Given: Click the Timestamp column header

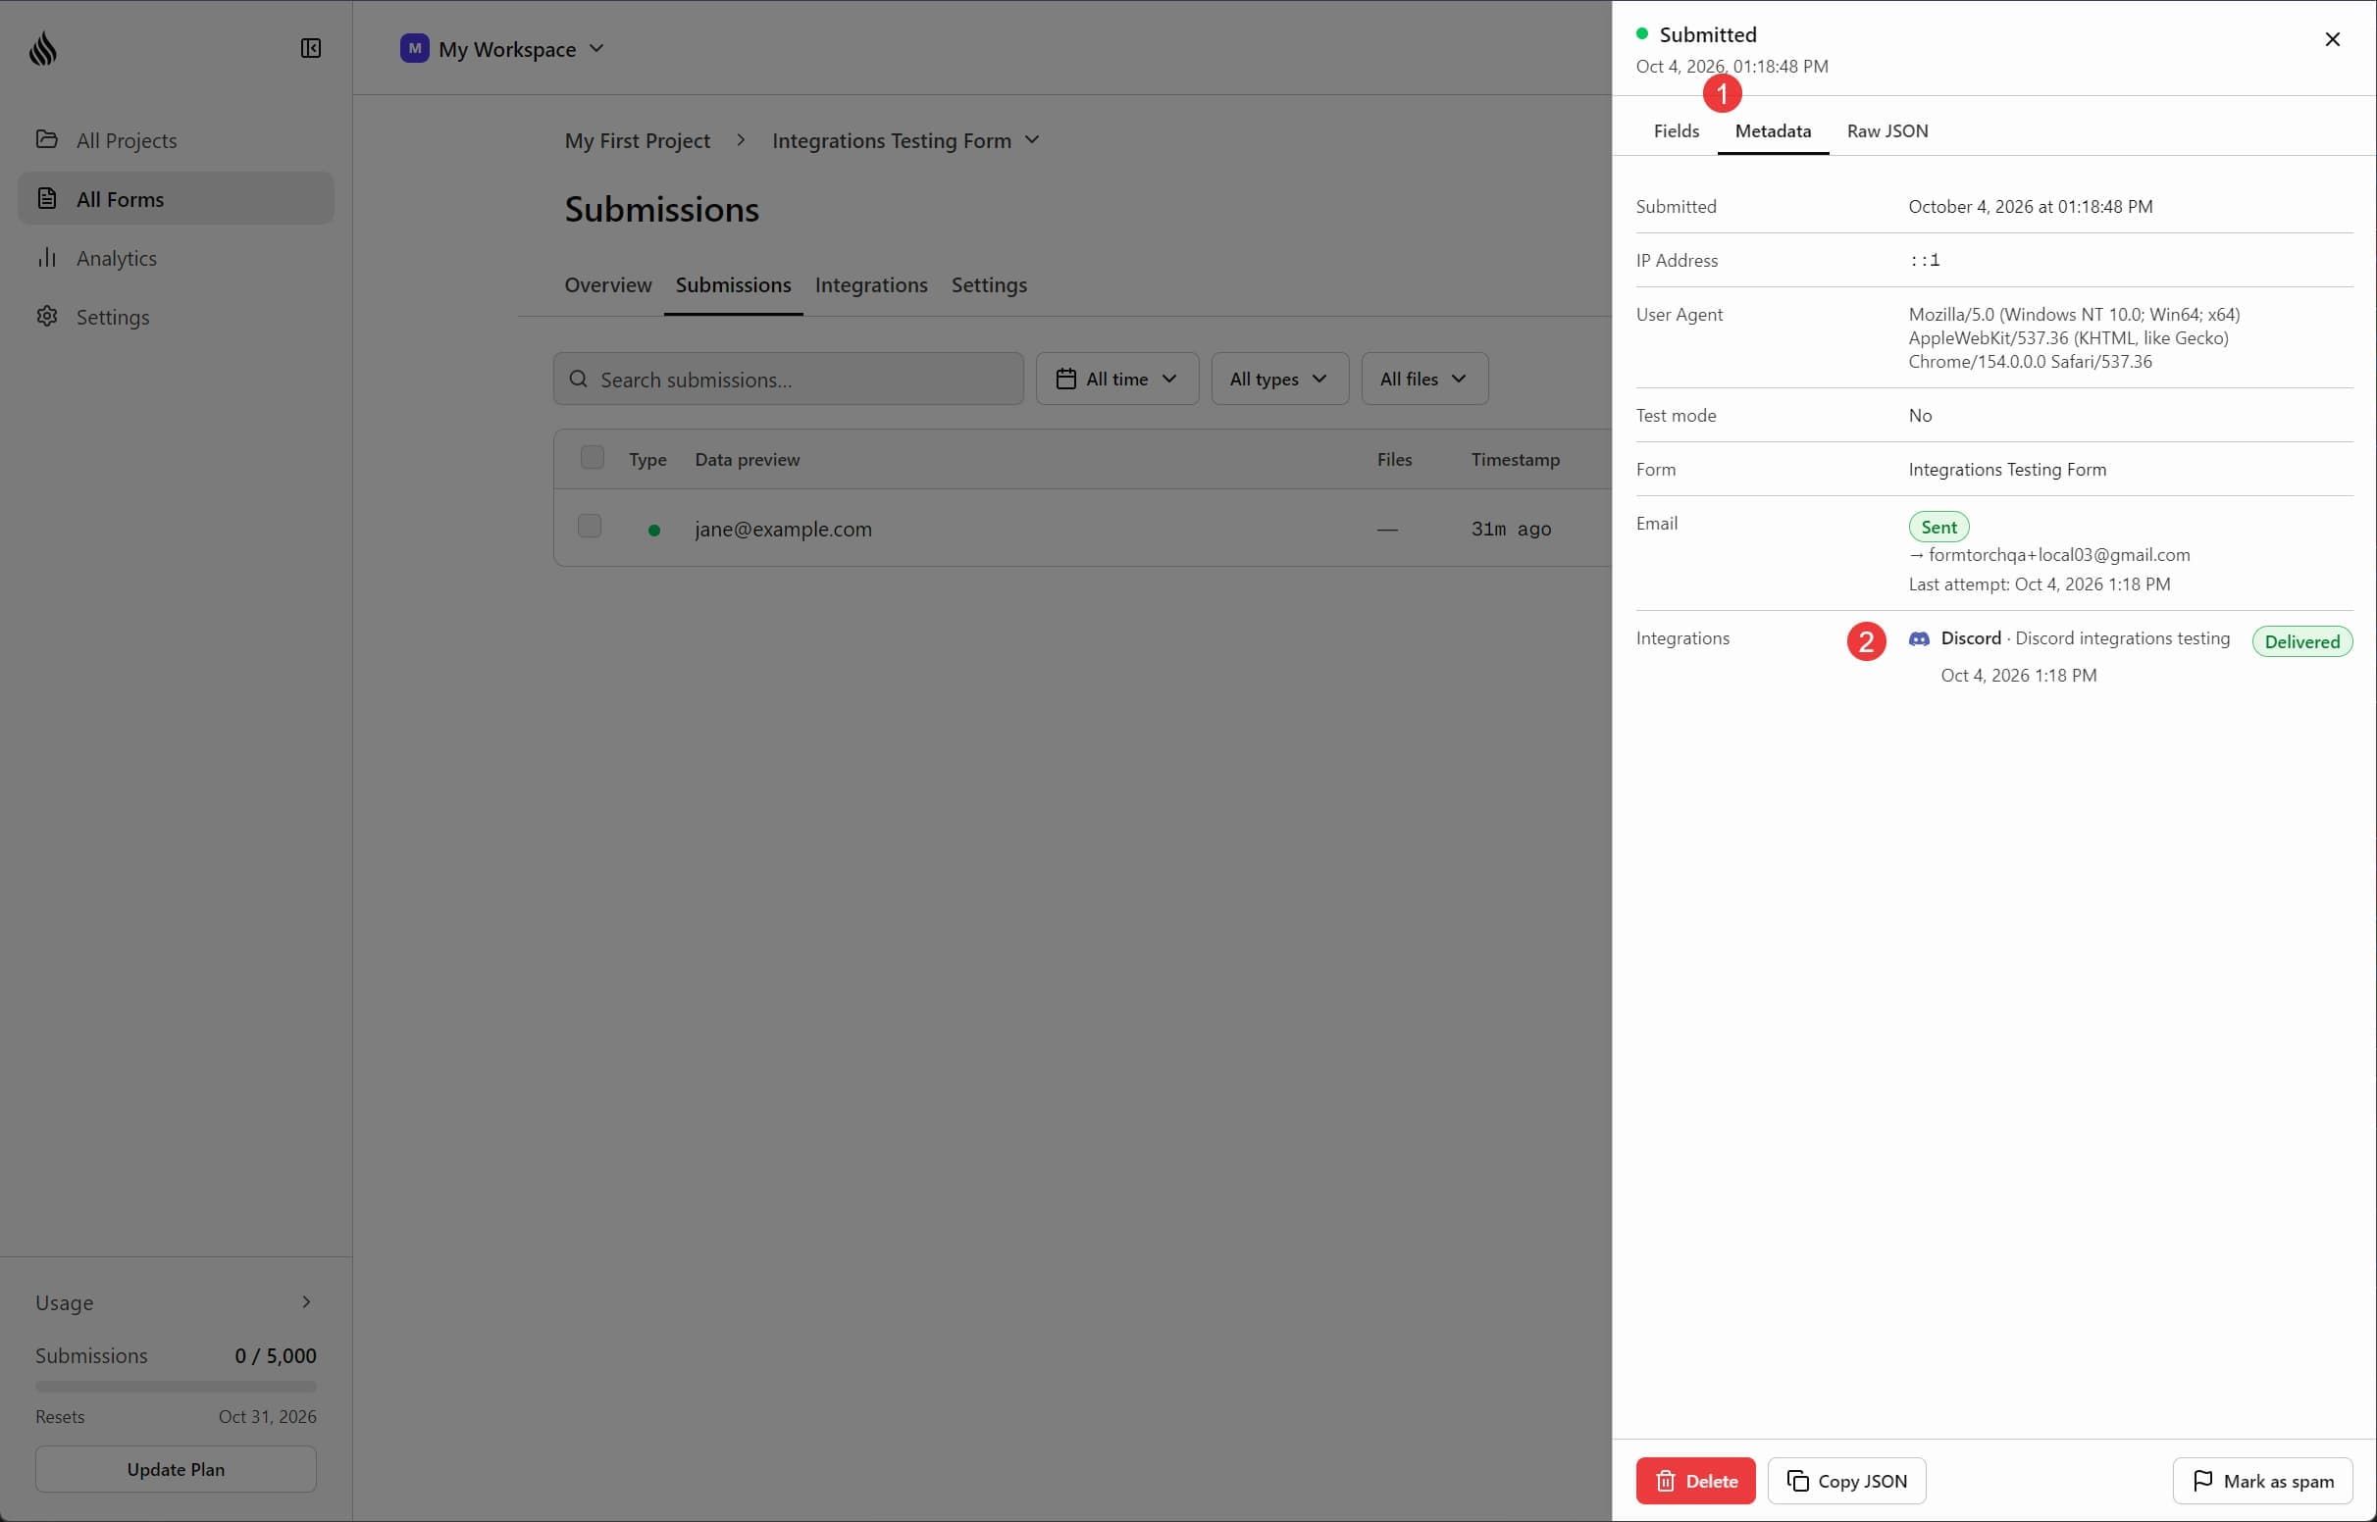Looking at the screenshot, I should pyautogui.click(x=1515, y=460).
